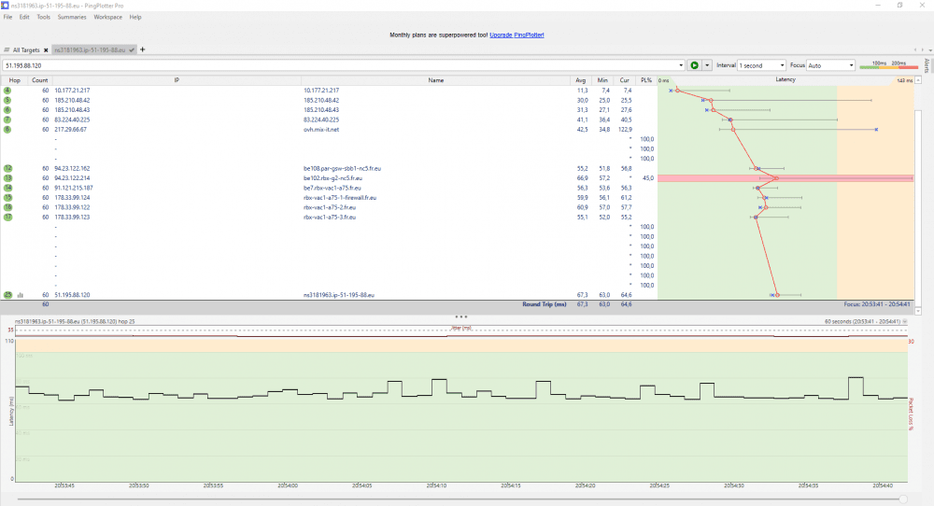Click the PingPlotter app icon in title bar
Viewport: 934px width, 506px height.
7,5
